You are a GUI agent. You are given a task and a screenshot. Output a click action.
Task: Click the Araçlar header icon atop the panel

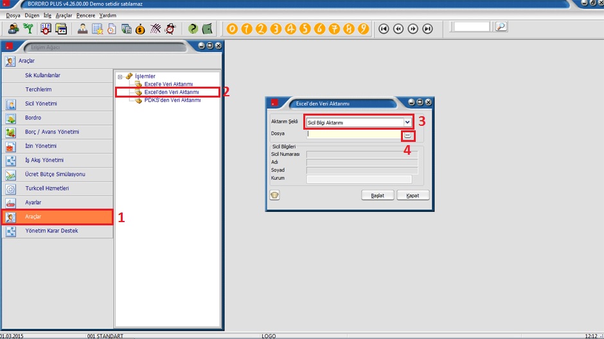(x=10, y=61)
